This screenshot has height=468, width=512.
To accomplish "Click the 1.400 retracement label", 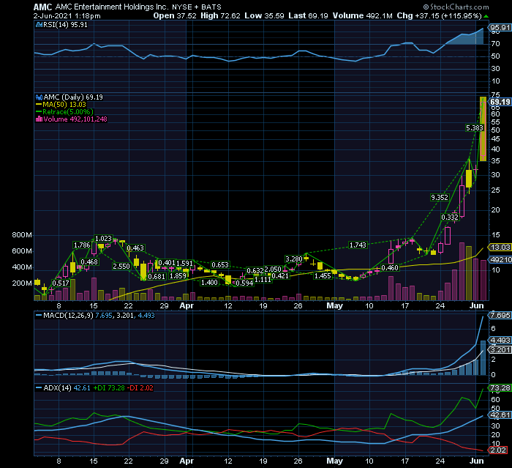I will tap(209, 283).
